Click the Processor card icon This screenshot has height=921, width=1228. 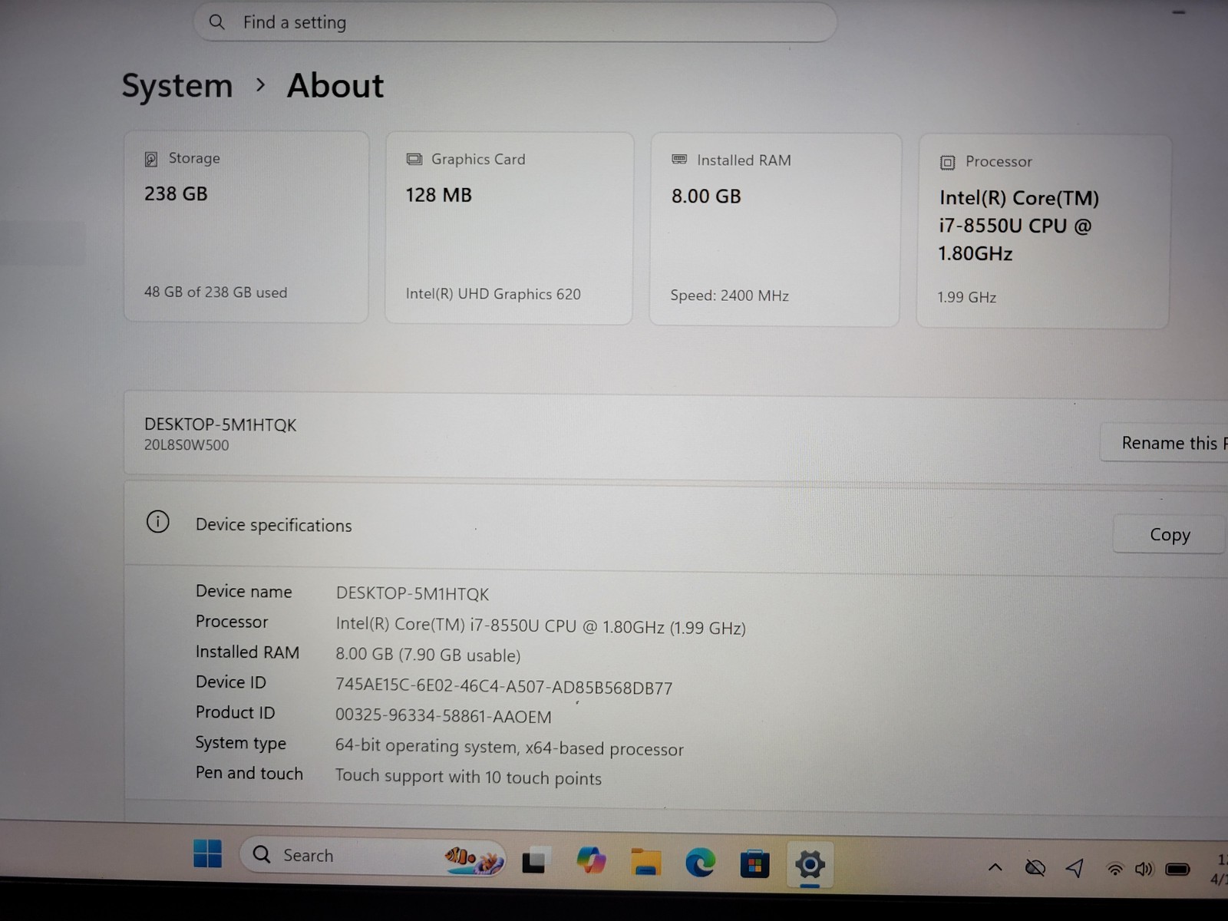point(947,163)
